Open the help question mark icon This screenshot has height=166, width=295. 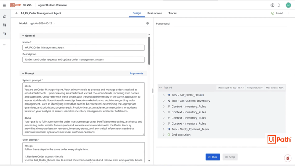[272, 5]
